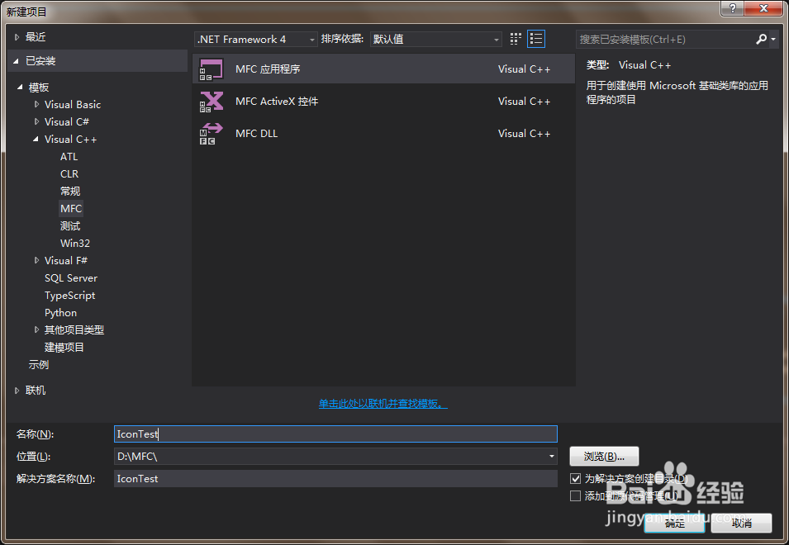Enable add to source control checkbox

pyautogui.click(x=576, y=496)
